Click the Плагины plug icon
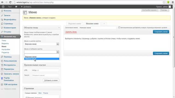This screenshot has height=98, width=175. (x=2, y=57)
